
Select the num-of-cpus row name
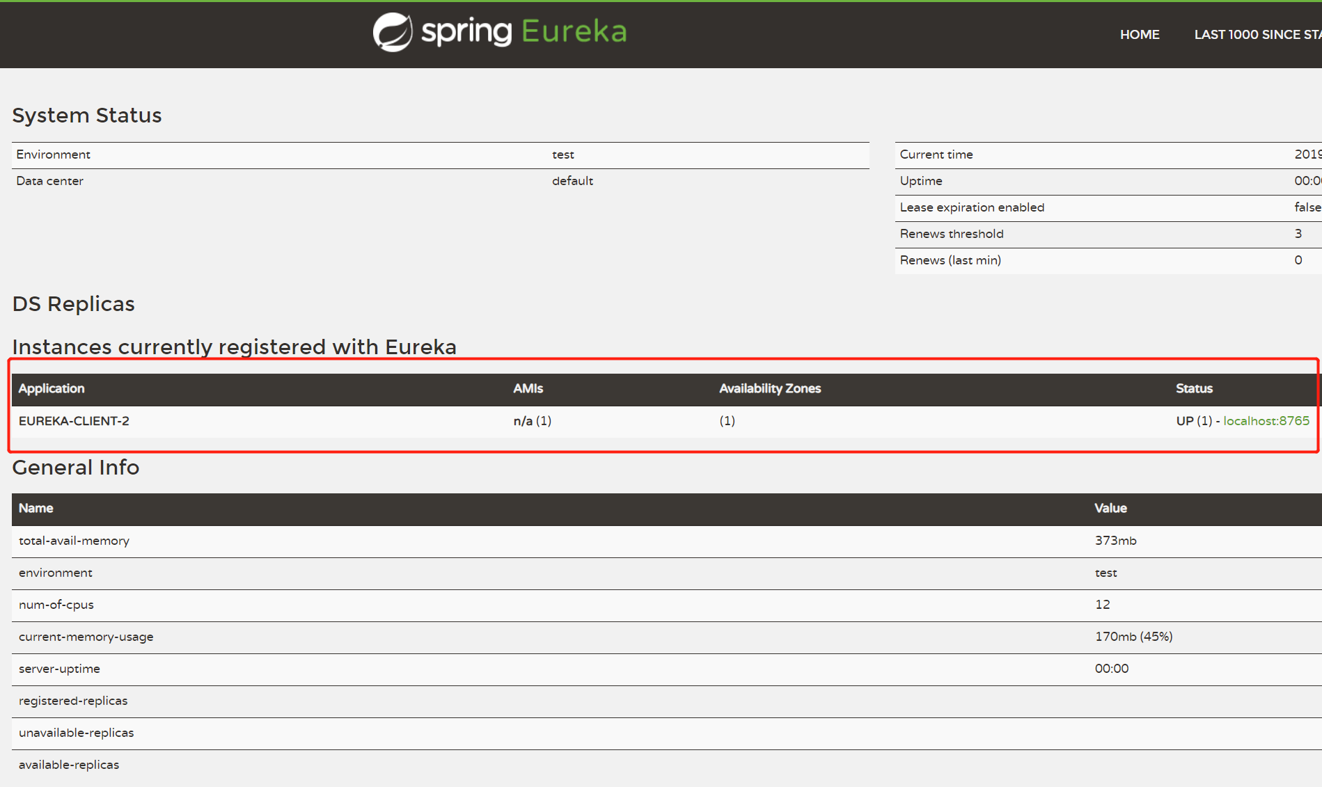pos(56,605)
